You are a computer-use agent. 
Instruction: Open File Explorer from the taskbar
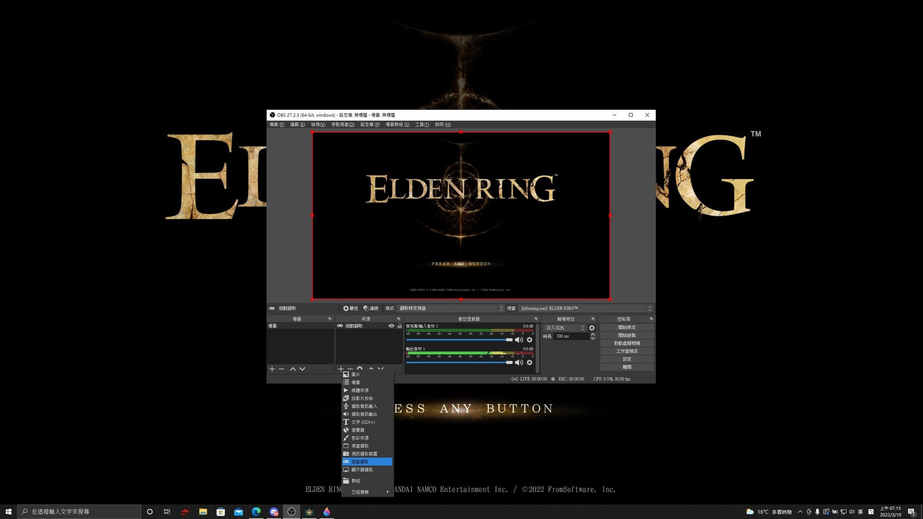tap(203, 512)
